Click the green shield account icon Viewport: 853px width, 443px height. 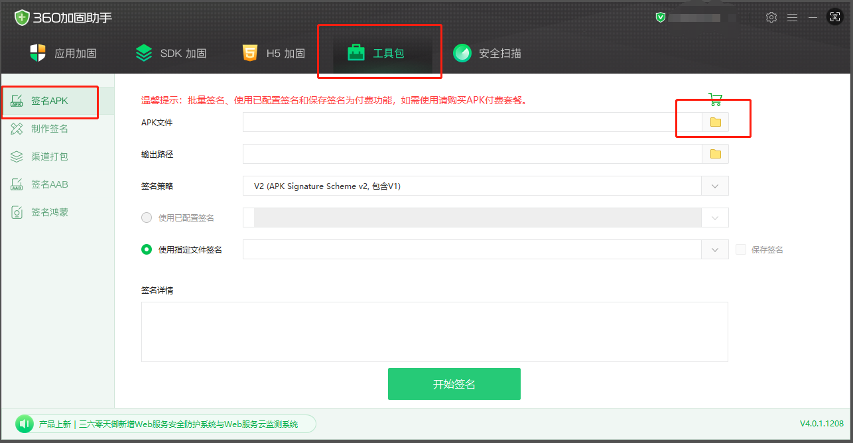click(660, 17)
